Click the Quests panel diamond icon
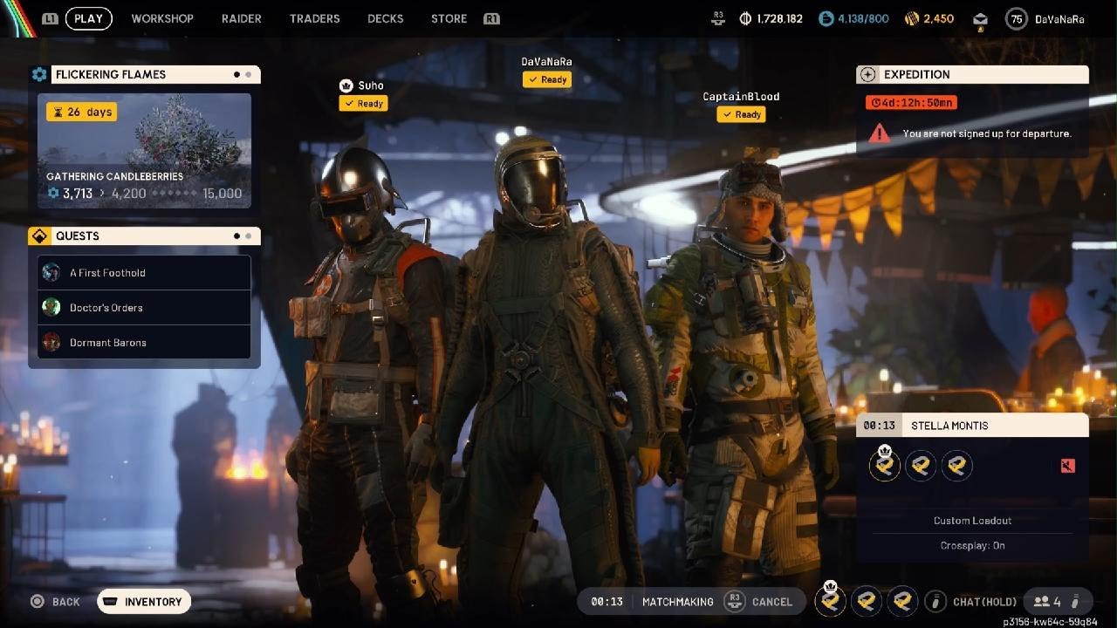This screenshot has width=1117, height=628. [x=39, y=236]
